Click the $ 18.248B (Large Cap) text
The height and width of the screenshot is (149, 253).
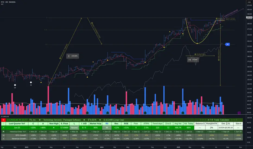tap(113, 120)
